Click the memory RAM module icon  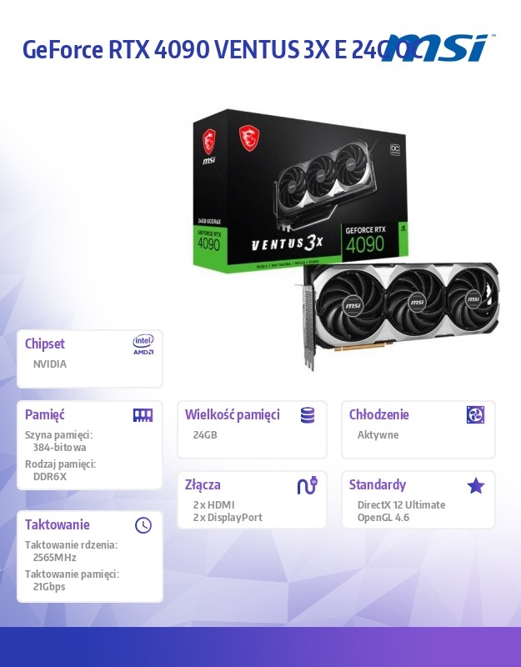[143, 415]
